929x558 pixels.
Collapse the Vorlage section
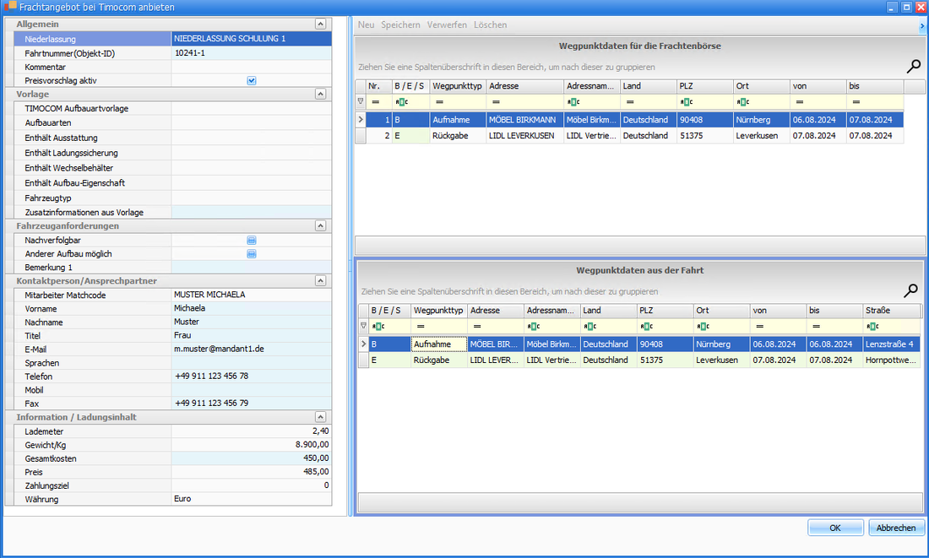(320, 95)
